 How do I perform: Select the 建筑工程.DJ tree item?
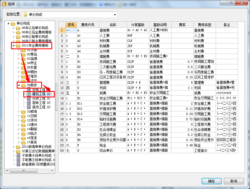click(x=41, y=94)
